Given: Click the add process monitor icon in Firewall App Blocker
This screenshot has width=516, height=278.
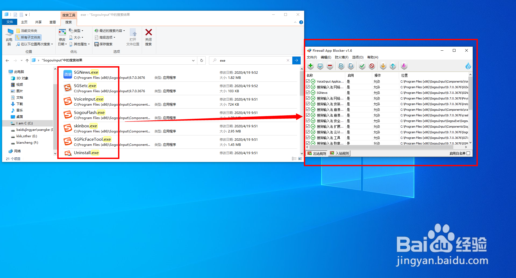Looking at the screenshot, I should click(320, 66).
